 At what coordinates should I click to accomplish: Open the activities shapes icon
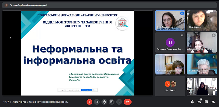tap(213, 102)
